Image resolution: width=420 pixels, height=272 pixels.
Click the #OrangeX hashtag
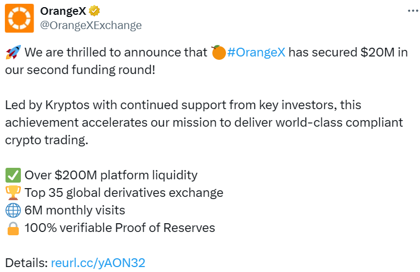[x=256, y=53]
